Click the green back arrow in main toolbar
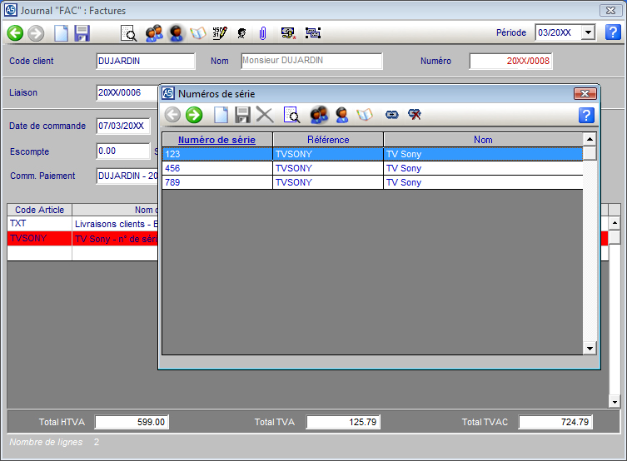 (x=15, y=33)
